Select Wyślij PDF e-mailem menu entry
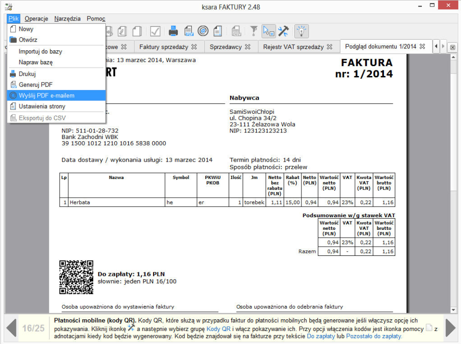 [56, 96]
